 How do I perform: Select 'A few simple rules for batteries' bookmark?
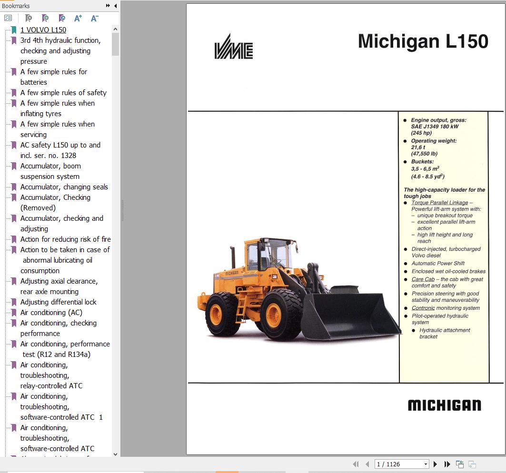tap(54, 77)
